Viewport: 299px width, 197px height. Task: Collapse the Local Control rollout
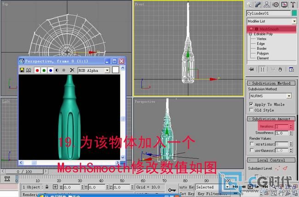pos(271,160)
